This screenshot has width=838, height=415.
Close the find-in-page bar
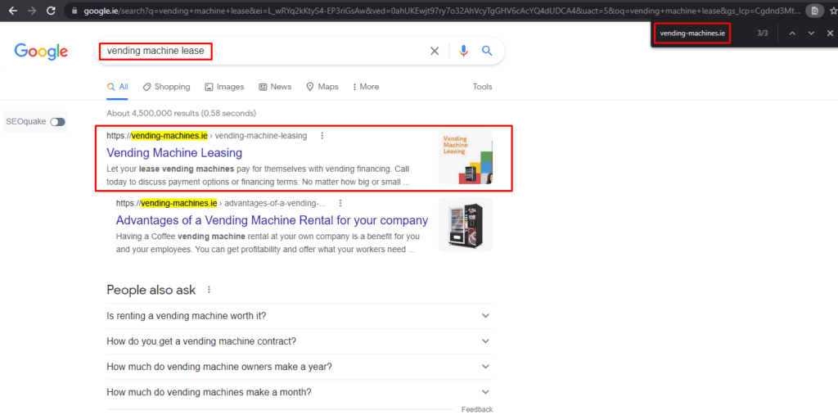[x=830, y=34]
